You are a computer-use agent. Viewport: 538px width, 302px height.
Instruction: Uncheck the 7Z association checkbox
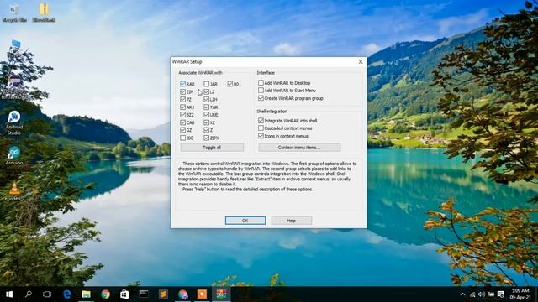[x=183, y=99]
